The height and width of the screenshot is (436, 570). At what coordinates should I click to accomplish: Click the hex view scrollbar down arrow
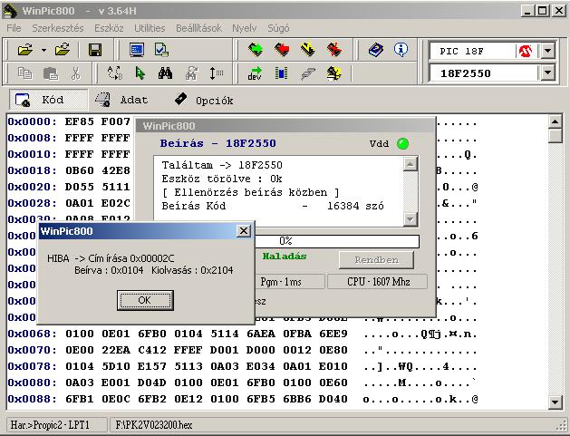pos(555,402)
